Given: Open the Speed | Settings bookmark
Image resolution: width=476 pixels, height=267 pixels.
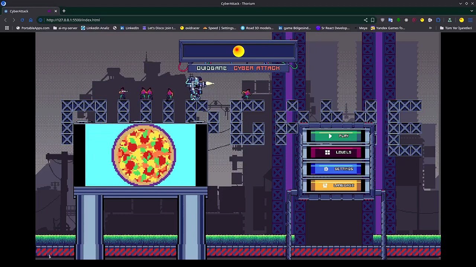Looking at the screenshot, I should pyautogui.click(x=219, y=28).
